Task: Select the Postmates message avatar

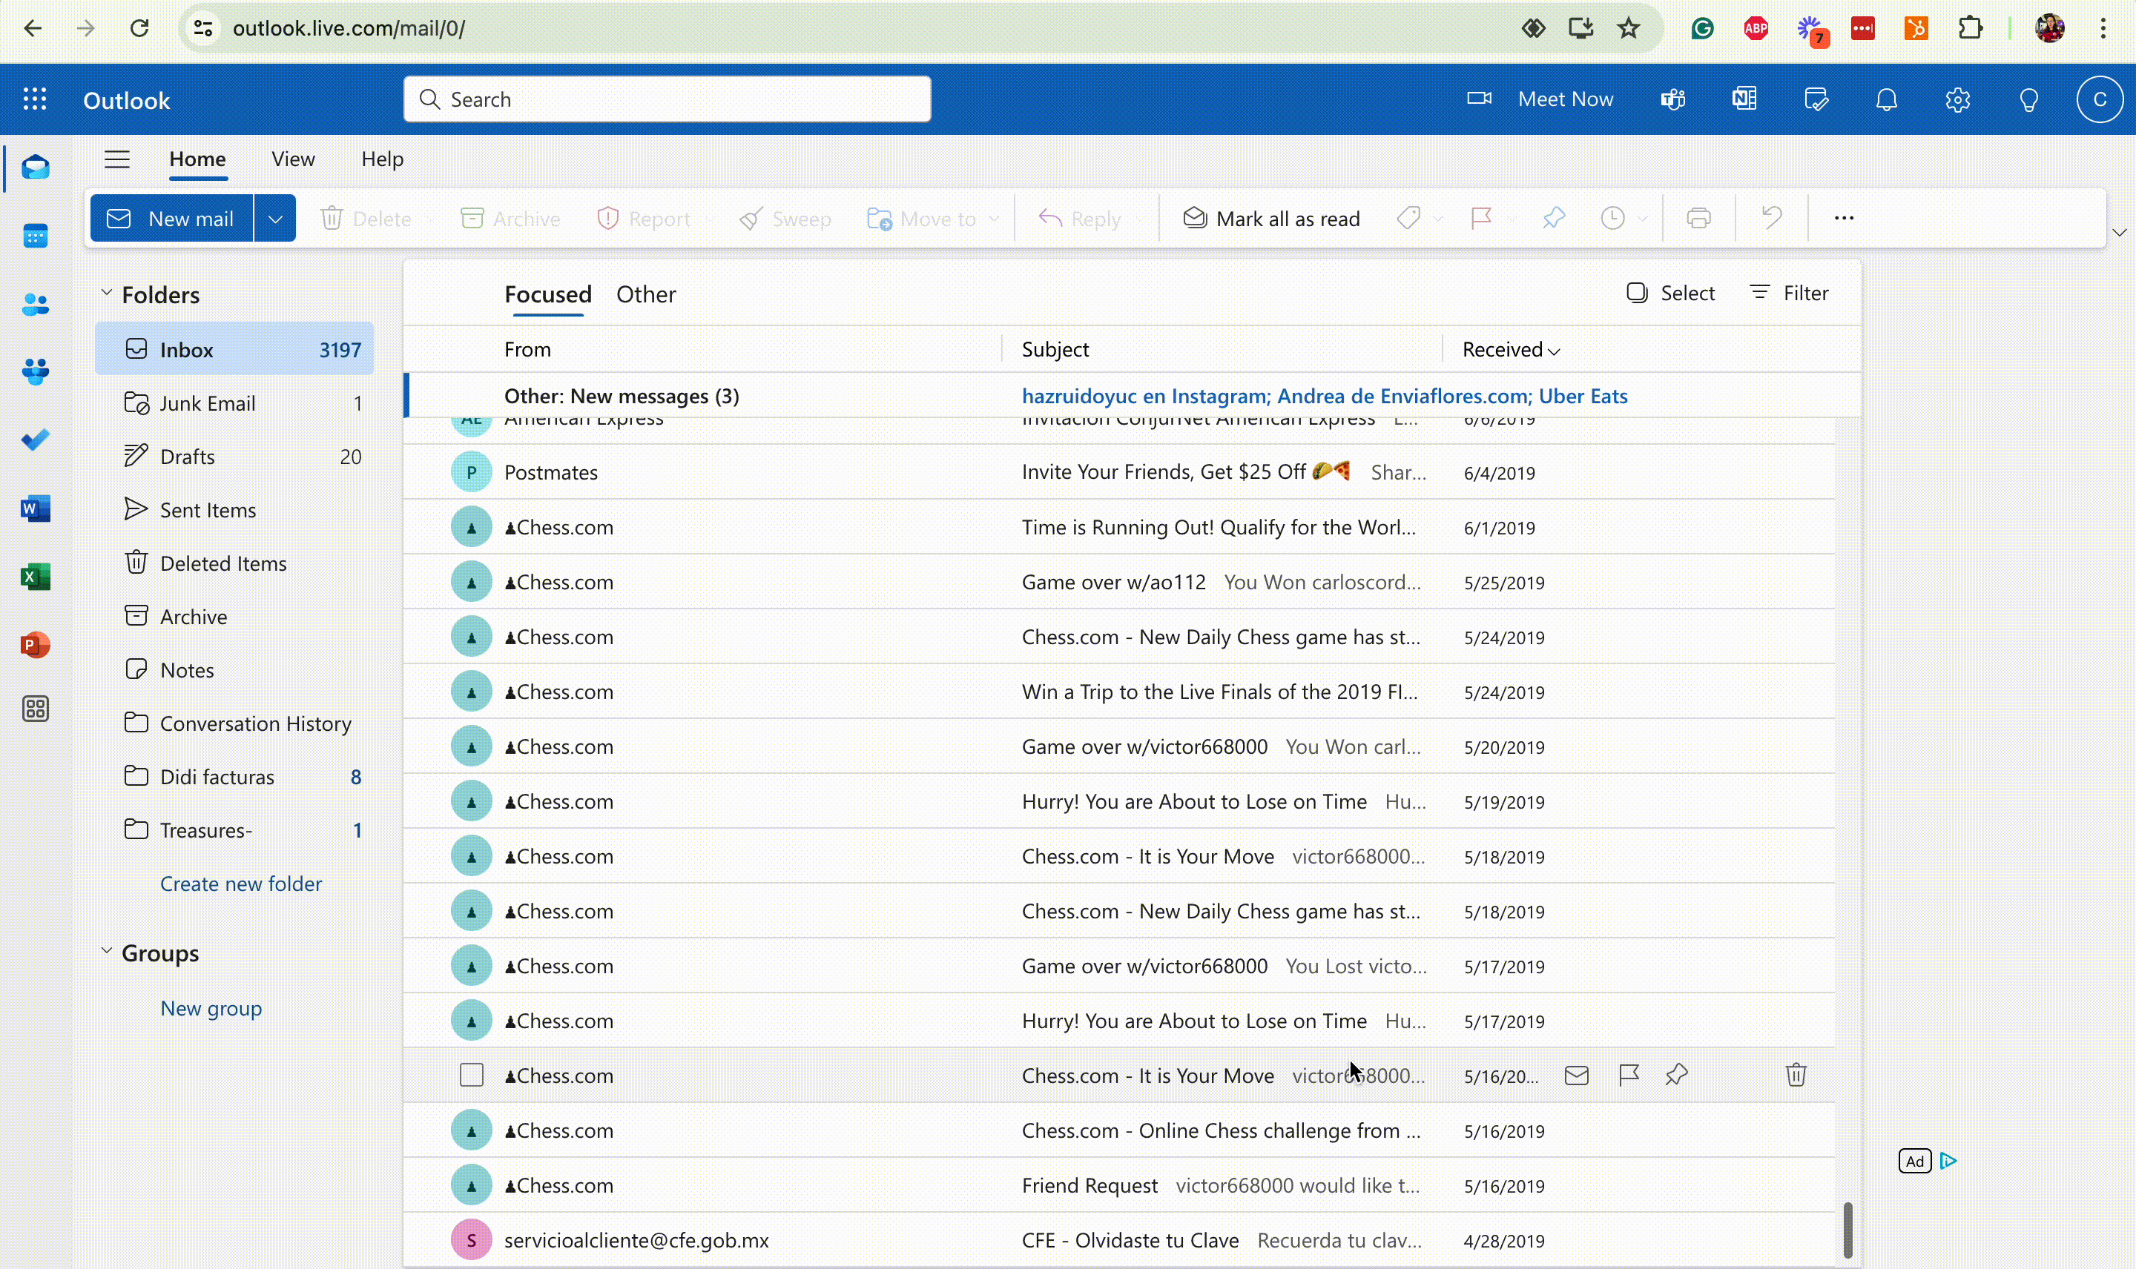Action: pyautogui.click(x=472, y=472)
